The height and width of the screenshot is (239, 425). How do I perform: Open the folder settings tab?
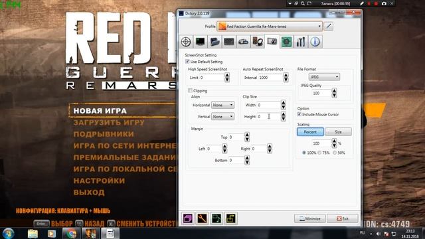[x=214, y=41]
